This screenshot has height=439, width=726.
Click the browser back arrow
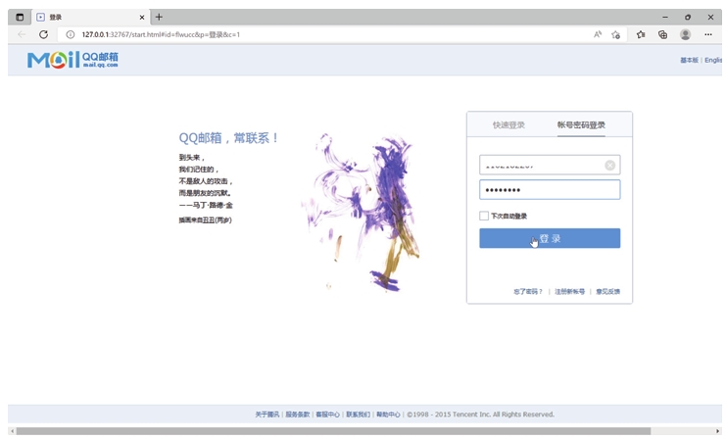tap(22, 34)
